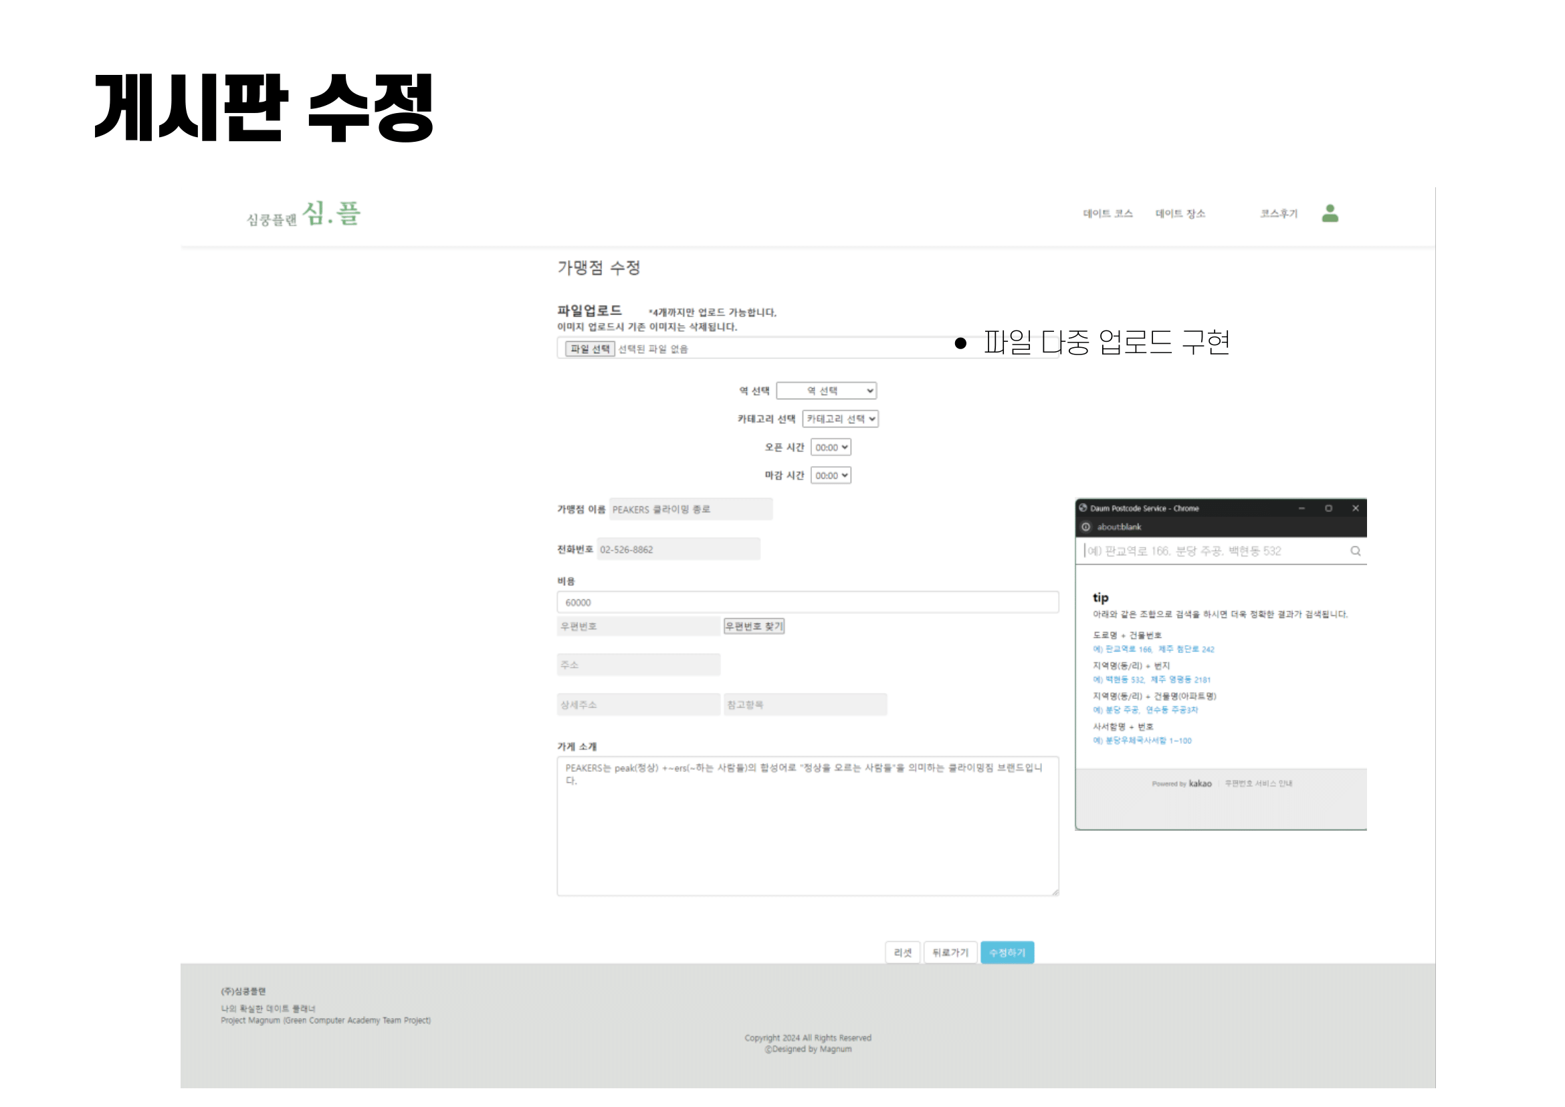Open the 오픈 시간 time dropdown
The height and width of the screenshot is (1107, 1565).
tap(831, 448)
